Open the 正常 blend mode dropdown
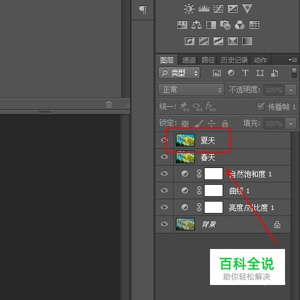Screen dimensions: 300x300 (x=191, y=90)
